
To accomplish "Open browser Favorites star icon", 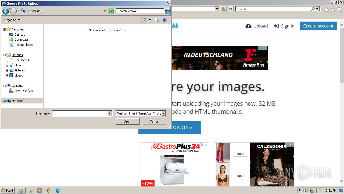I will 333,9.
